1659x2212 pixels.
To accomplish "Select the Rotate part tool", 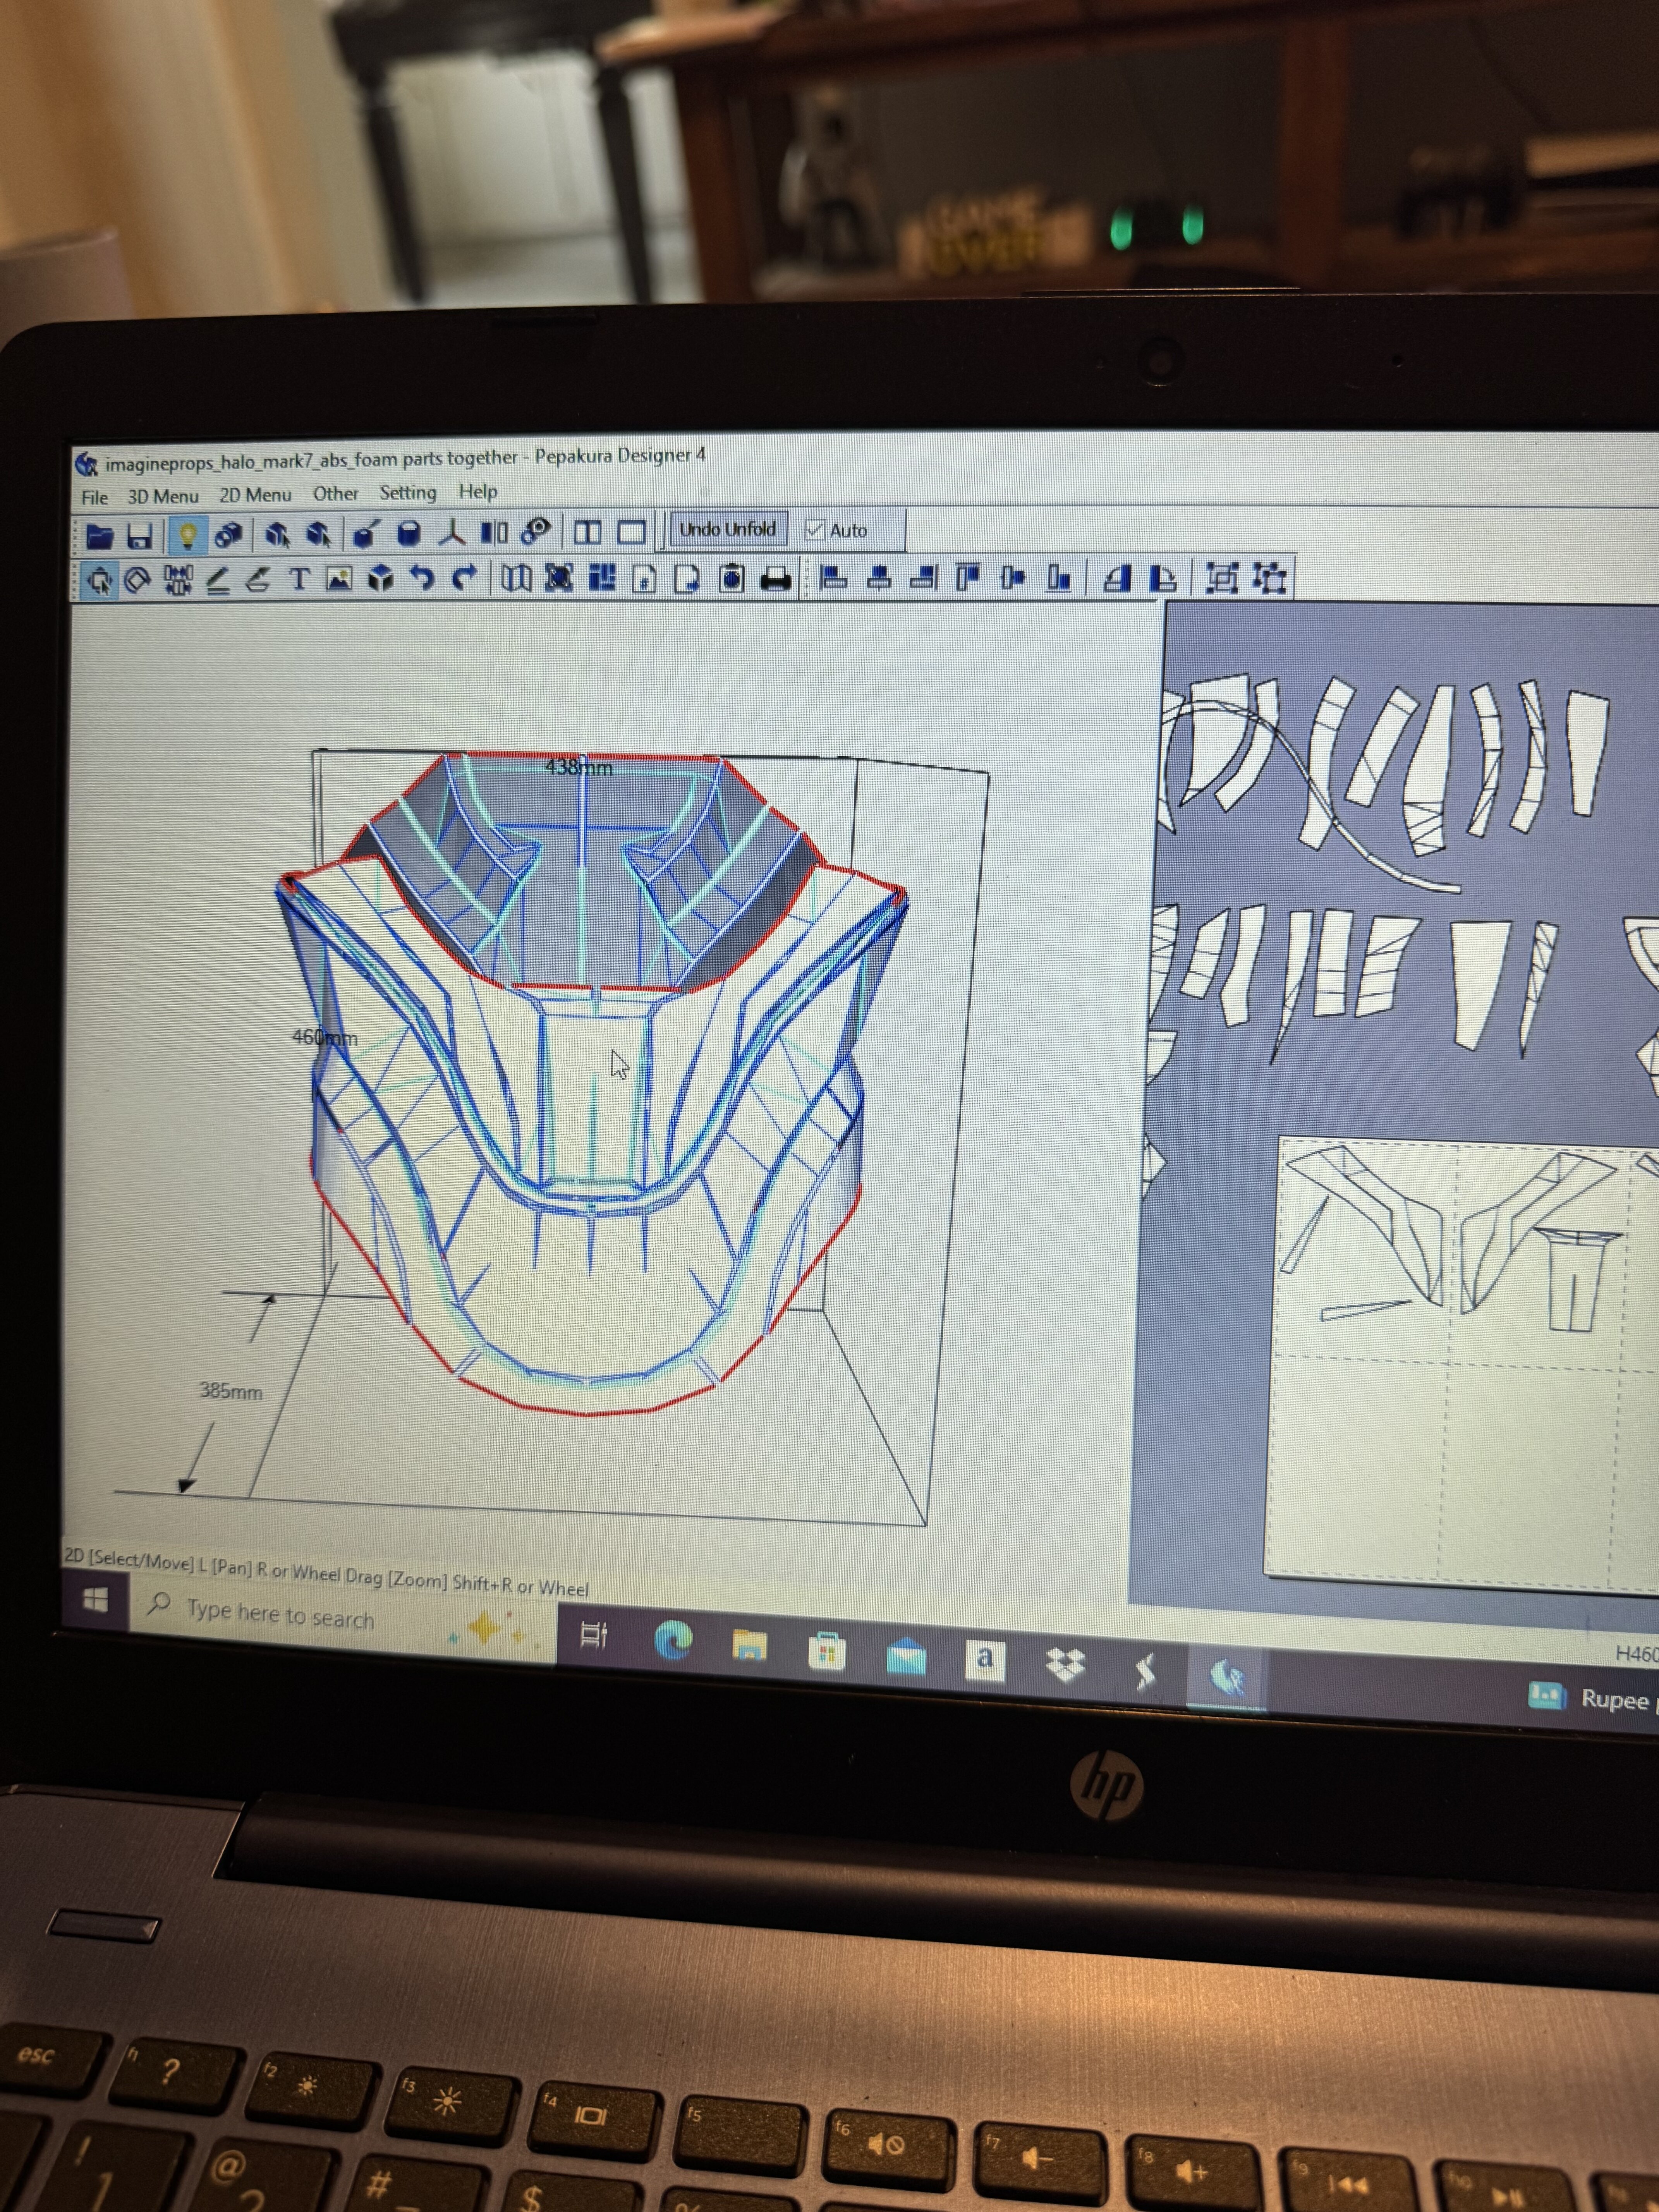I will 138,580.
